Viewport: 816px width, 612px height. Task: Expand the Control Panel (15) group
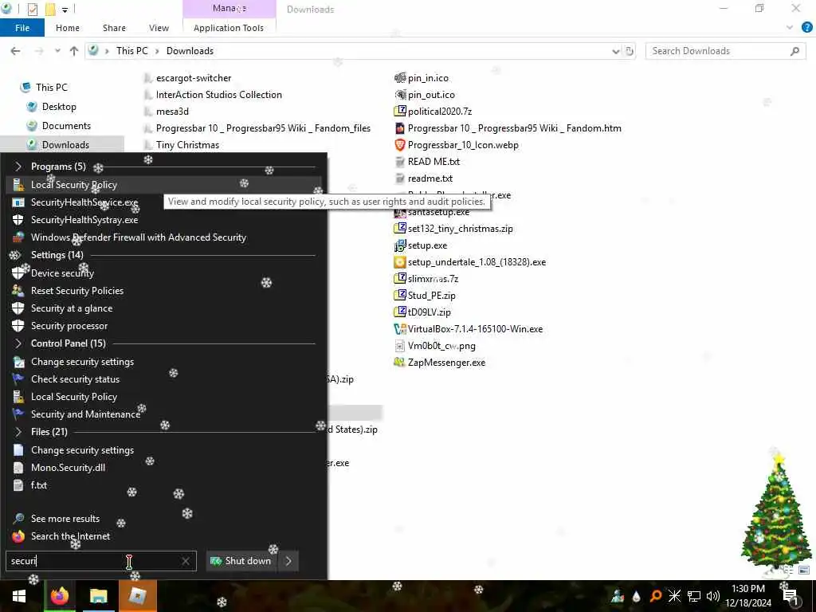tap(18, 343)
